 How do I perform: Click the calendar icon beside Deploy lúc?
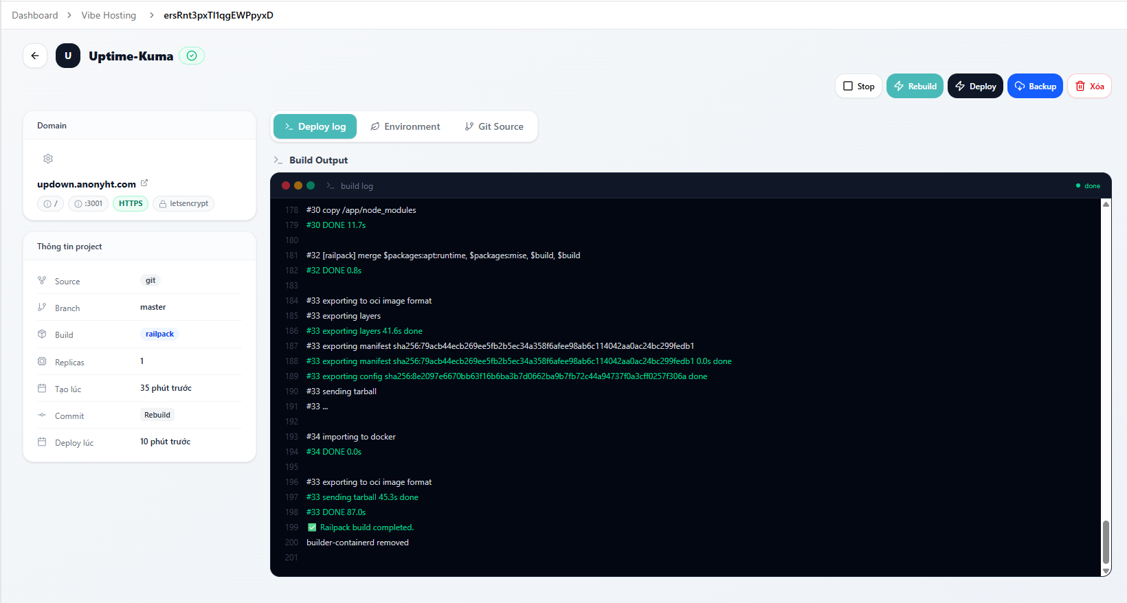42,442
